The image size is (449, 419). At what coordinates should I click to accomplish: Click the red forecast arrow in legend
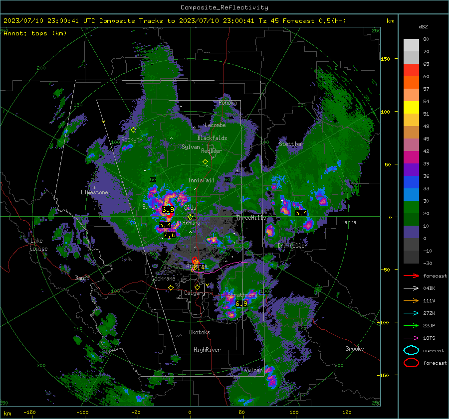(411, 276)
